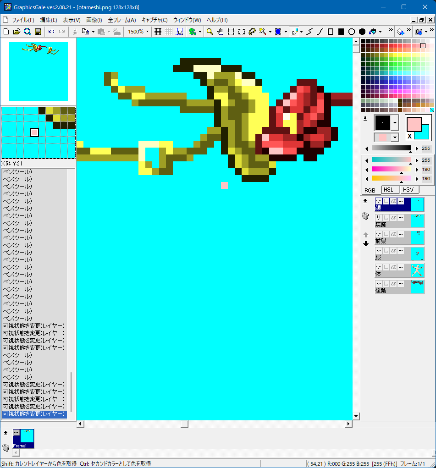Viewport: 436px width, 468px height.
Task: Delete layer with the trash bin icon
Action: [x=365, y=216]
